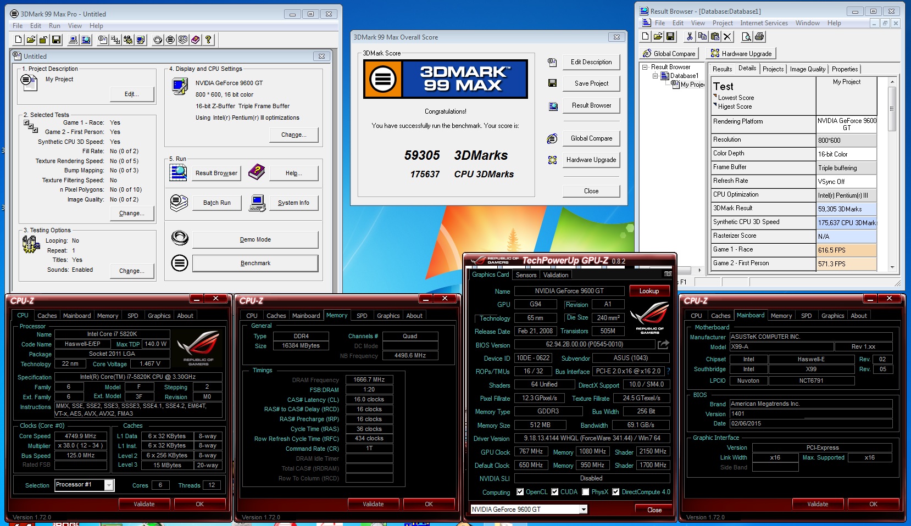Click System Info computer icon in 3DMark toolbar
The width and height of the screenshot is (911, 526).
pos(73,40)
